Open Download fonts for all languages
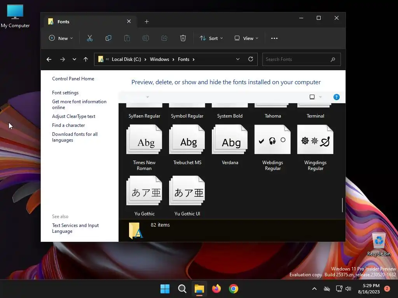Viewport: 398px width, 298px height. tap(75, 137)
